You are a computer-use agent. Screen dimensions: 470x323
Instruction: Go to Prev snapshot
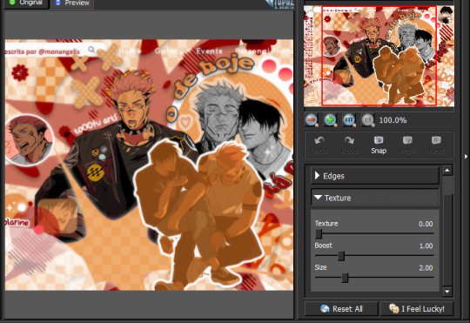pos(407,145)
